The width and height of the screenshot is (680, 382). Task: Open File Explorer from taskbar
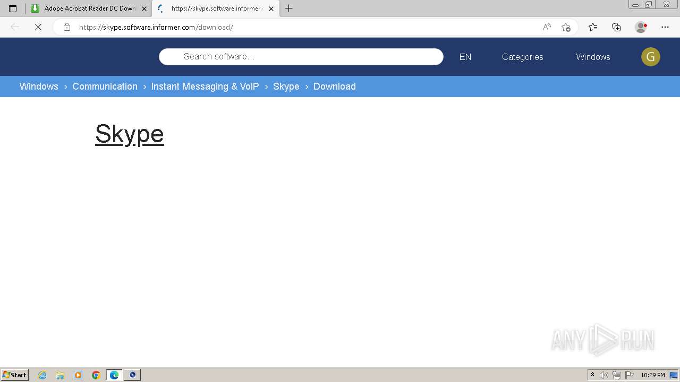click(x=60, y=375)
